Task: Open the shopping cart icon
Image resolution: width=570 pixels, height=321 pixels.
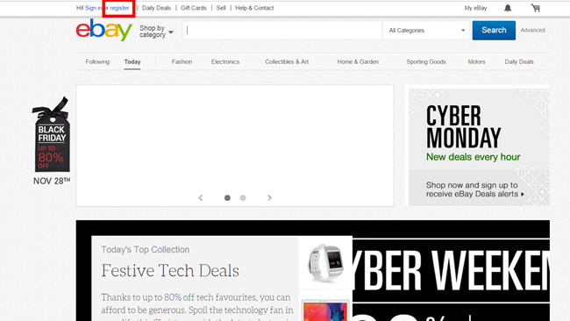Action: point(536,8)
